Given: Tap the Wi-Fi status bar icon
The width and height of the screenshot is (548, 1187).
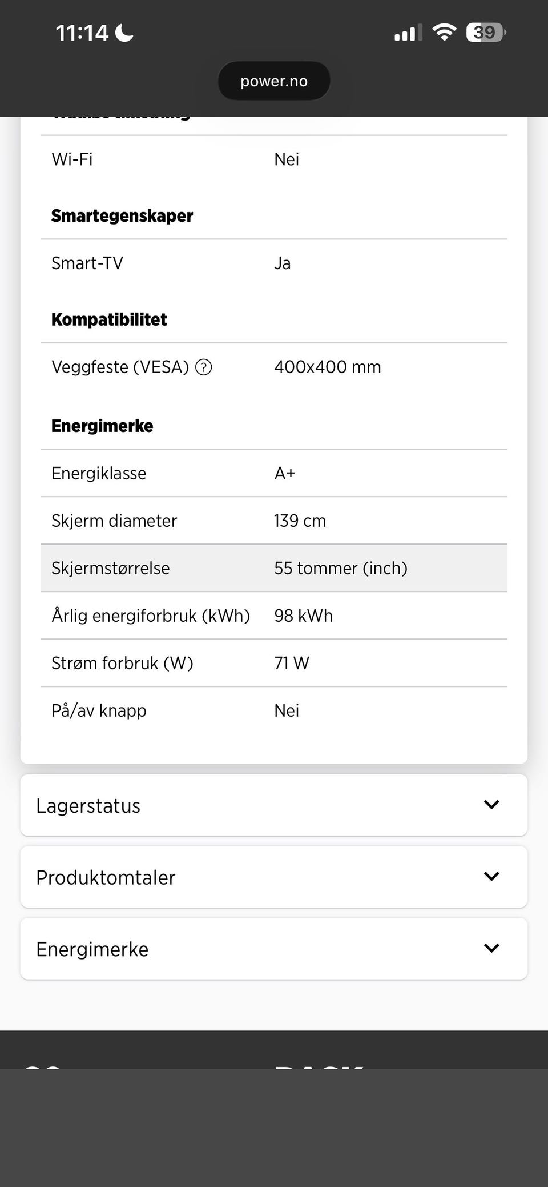Looking at the screenshot, I should pyautogui.click(x=444, y=32).
